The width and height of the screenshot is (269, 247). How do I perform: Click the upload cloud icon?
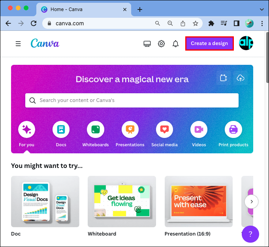[x=241, y=78]
